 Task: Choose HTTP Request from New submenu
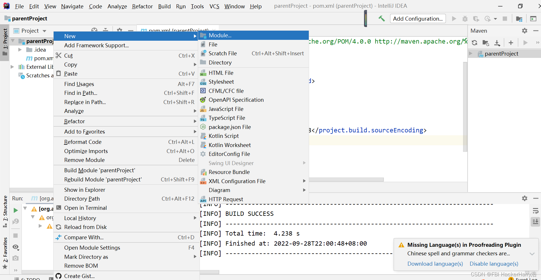(x=253, y=199)
